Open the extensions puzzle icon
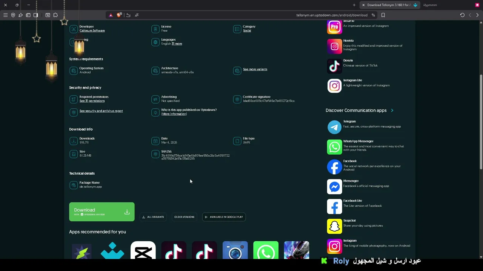 coord(55,15)
